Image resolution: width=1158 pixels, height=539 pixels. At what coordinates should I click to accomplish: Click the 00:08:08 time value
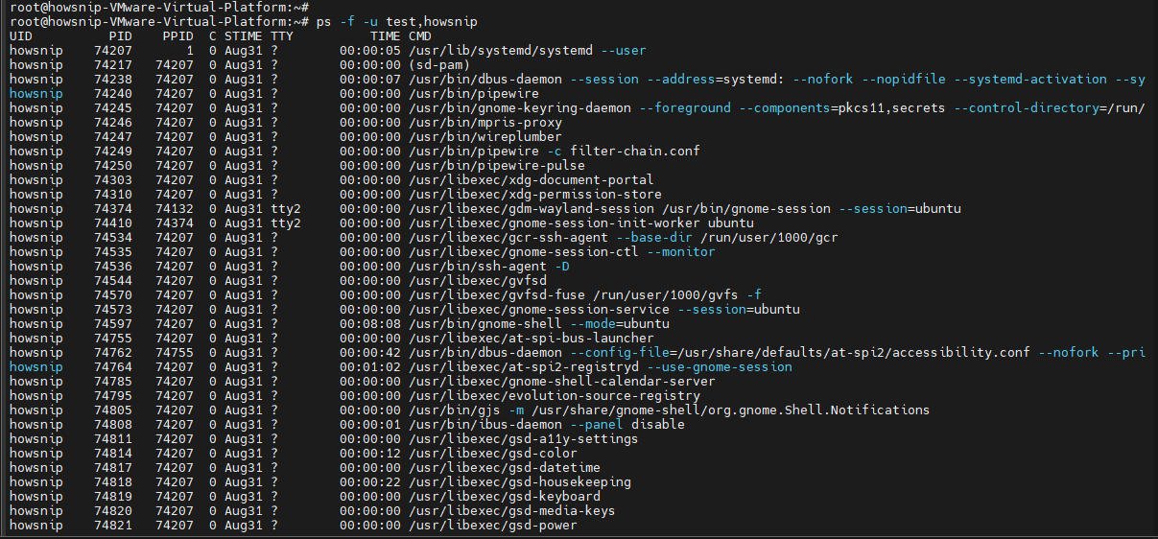(x=370, y=324)
